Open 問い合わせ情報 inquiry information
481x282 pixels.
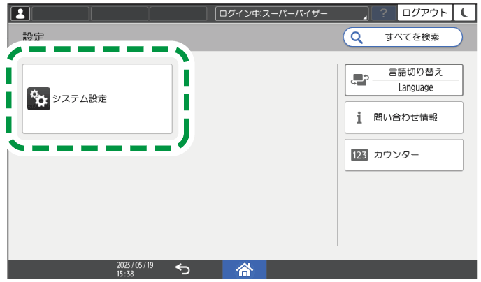click(403, 117)
